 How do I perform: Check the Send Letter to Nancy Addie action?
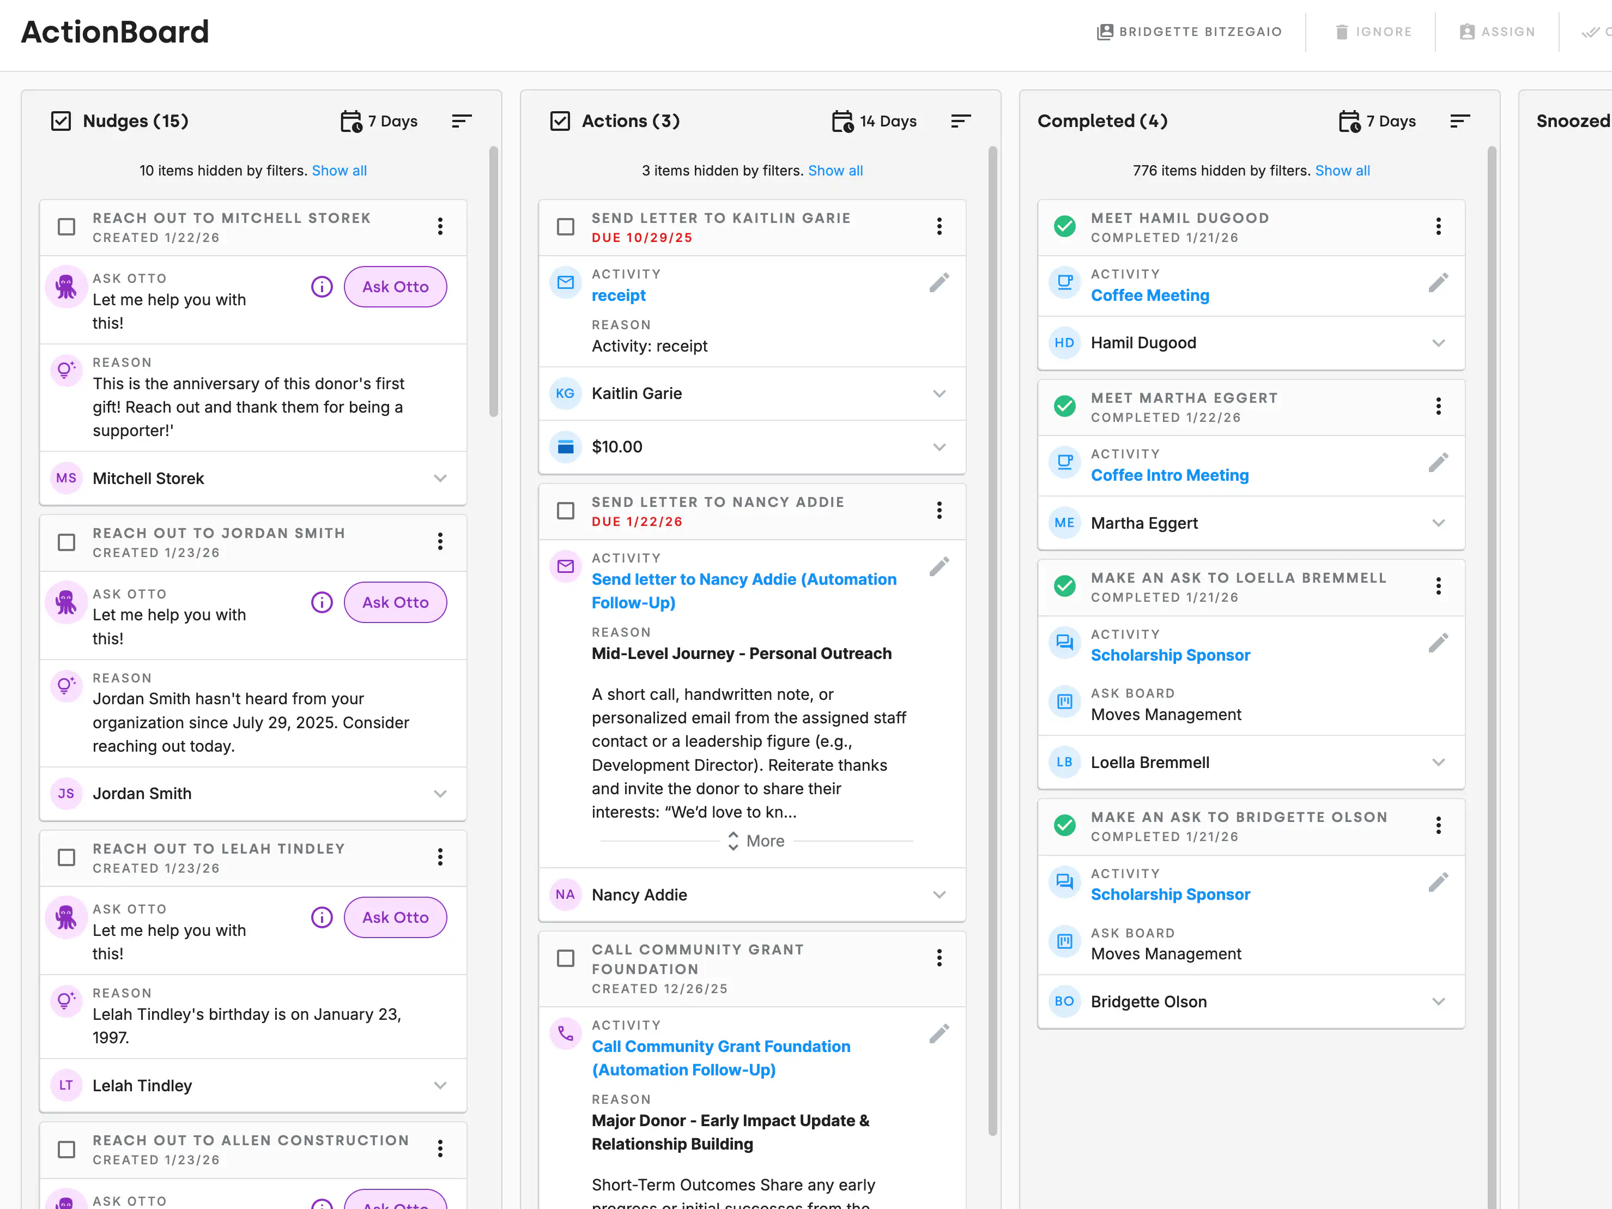click(566, 511)
